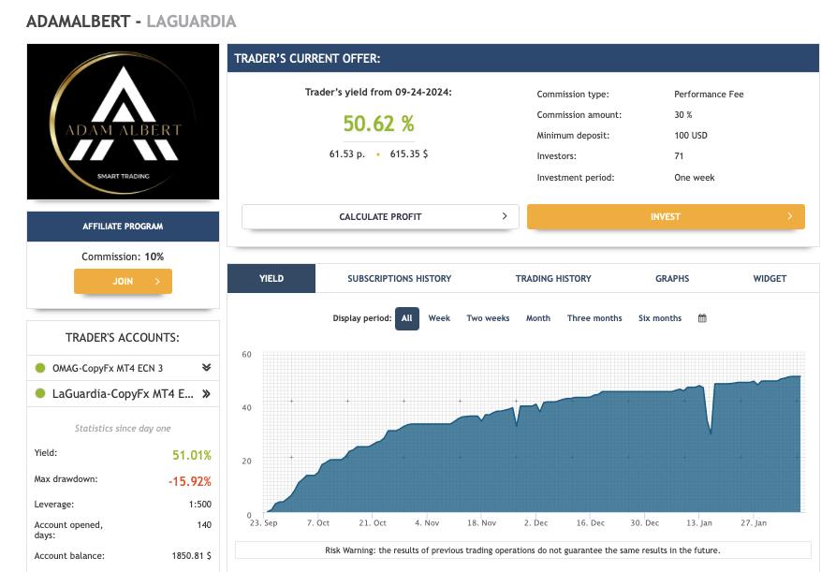Image resolution: width=821 pixels, height=572 pixels.
Task: Click the One week investment period value
Action: 695,178
